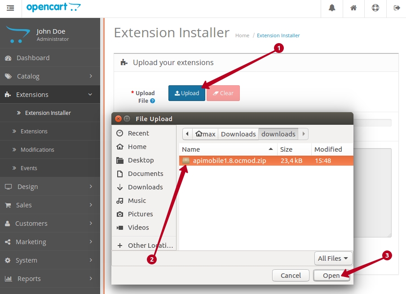
Task: Toggle the sidebar menu collapse icon
Action: [x=10, y=8]
